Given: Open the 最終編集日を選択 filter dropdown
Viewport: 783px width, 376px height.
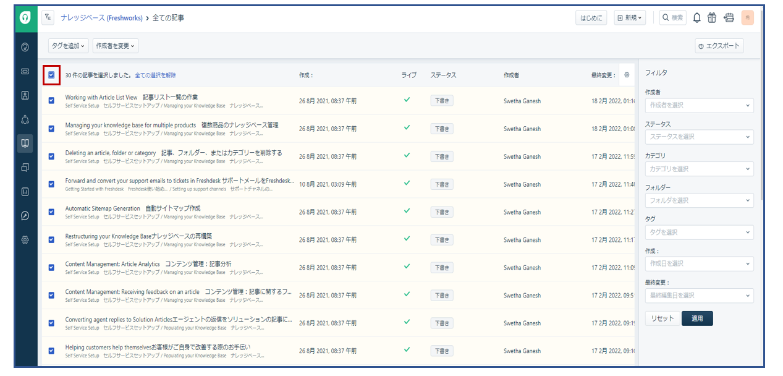Looking at the screenshot, I should [699, 296].
